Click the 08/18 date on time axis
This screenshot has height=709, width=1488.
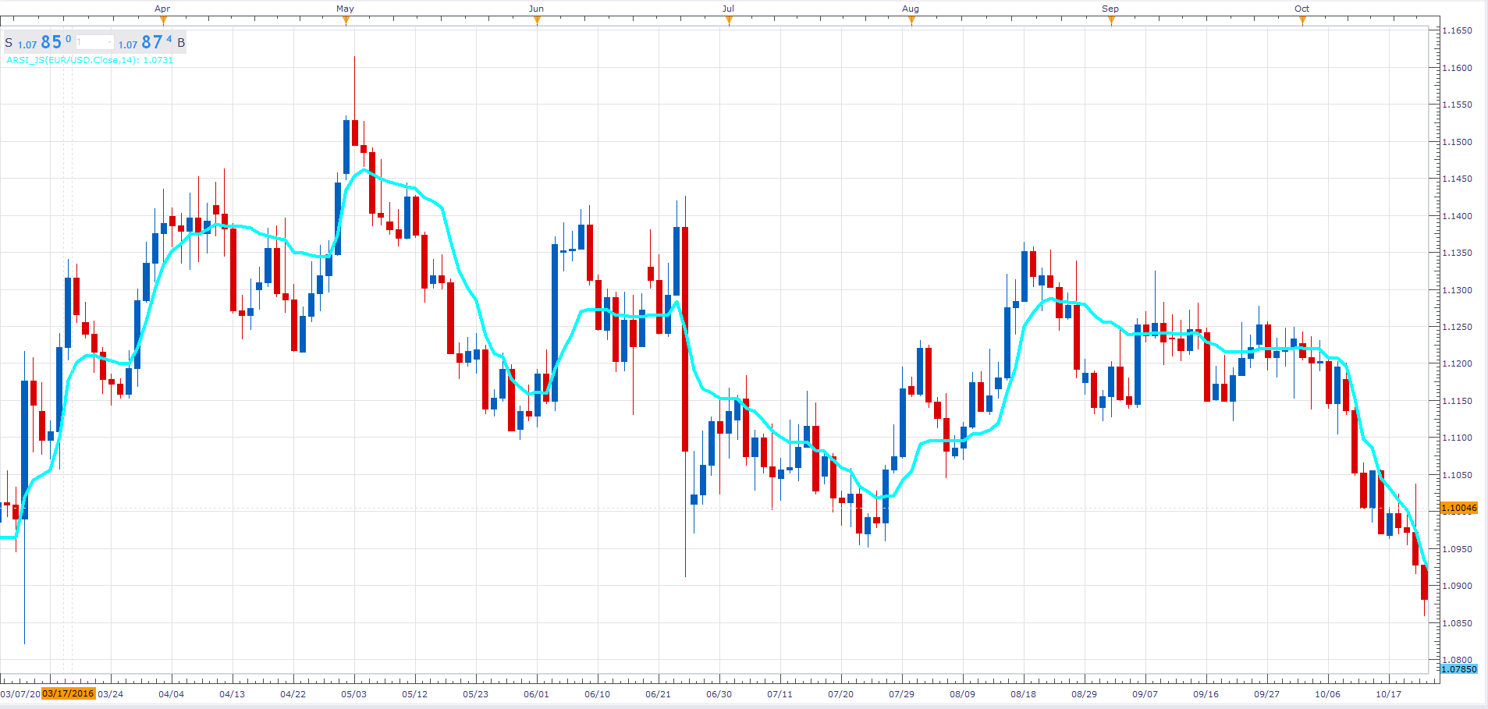point(1023,694)
